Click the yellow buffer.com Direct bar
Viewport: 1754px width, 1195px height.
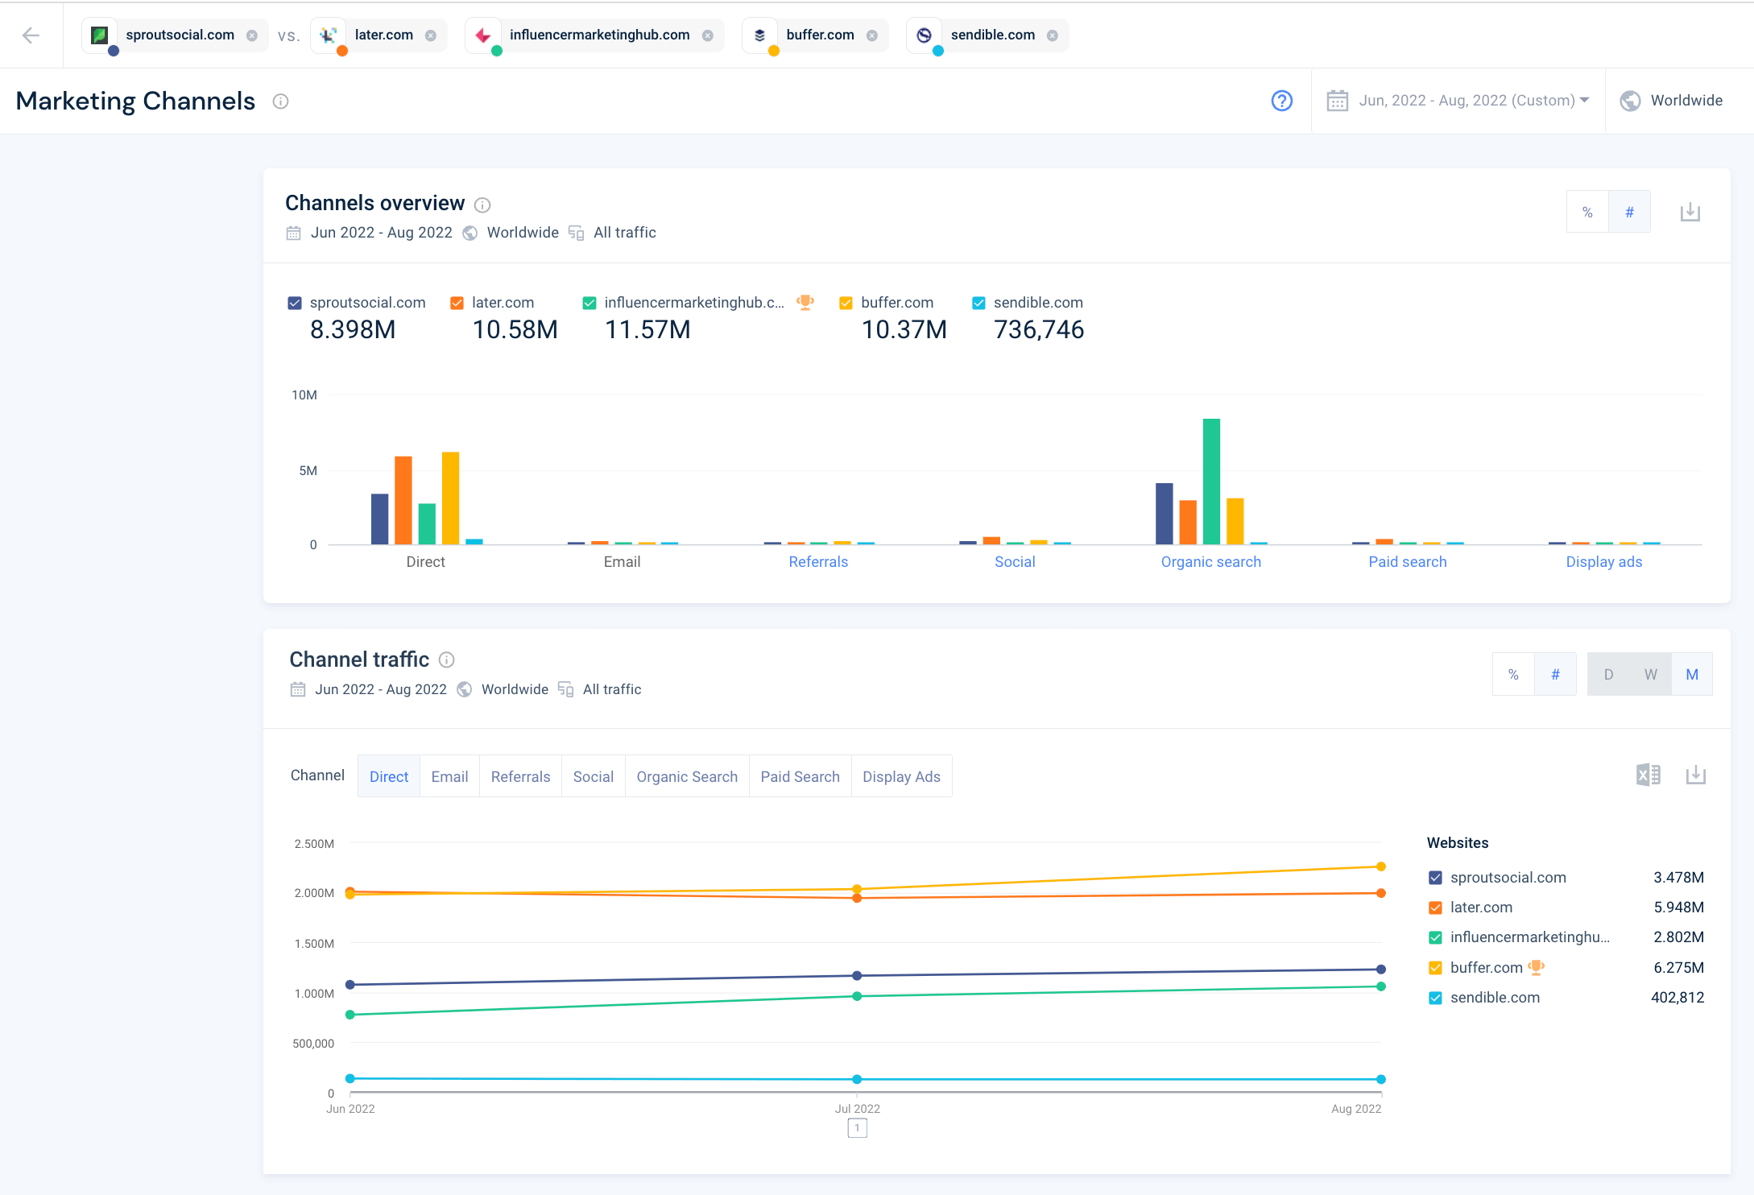coord(450,498)
